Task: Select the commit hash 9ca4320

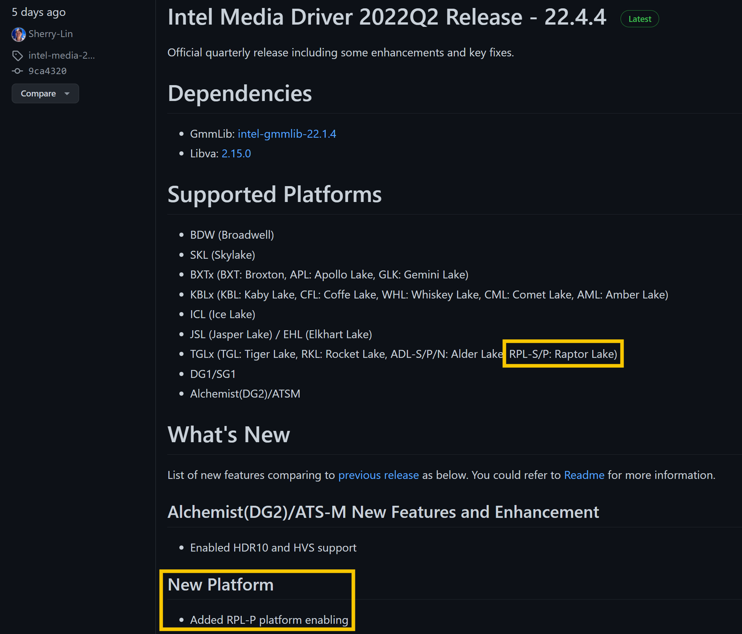Action: (48, 71)
